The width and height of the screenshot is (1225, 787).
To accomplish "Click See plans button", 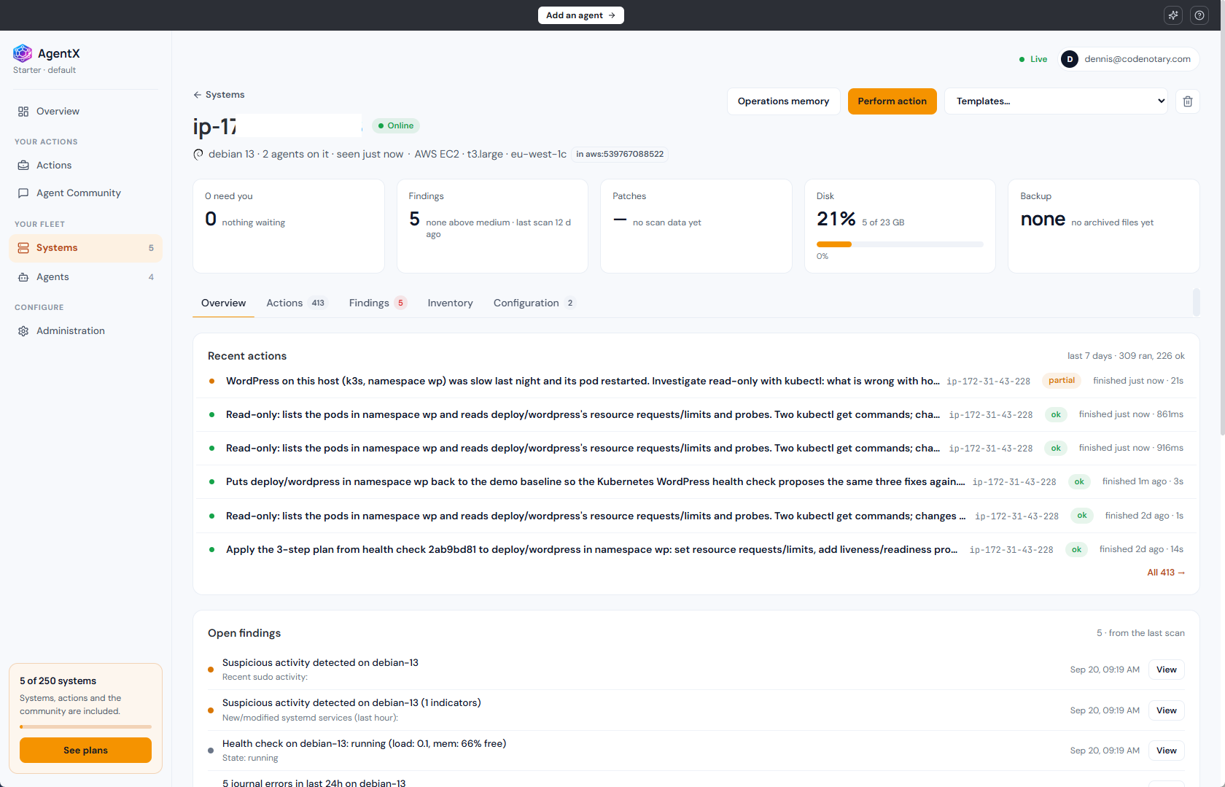I will click(x=85, y=750).
